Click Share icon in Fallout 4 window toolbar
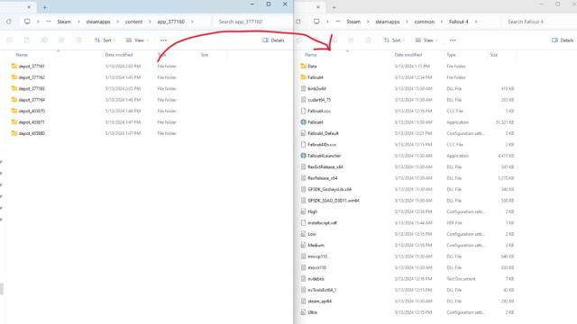This screenshot has height=324, width=577. point(351,40)
